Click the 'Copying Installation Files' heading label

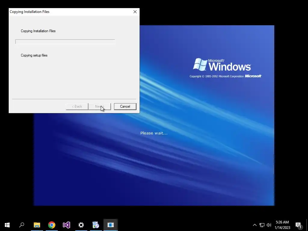click(x=38, y=31)
